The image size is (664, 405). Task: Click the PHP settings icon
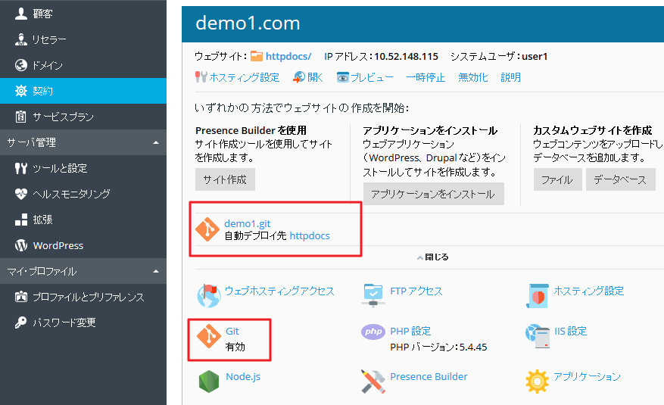[x=373, y=333]
